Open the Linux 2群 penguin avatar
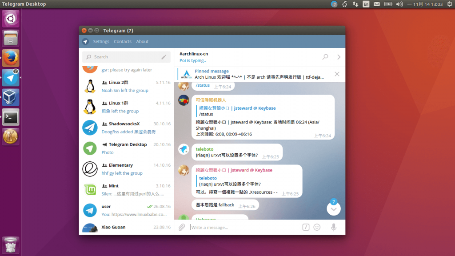 pos(90,87)
